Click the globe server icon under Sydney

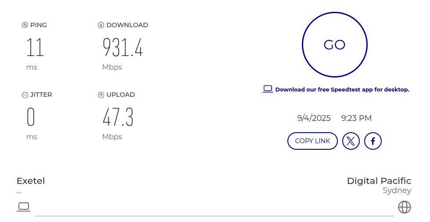[x=405, y=207]
